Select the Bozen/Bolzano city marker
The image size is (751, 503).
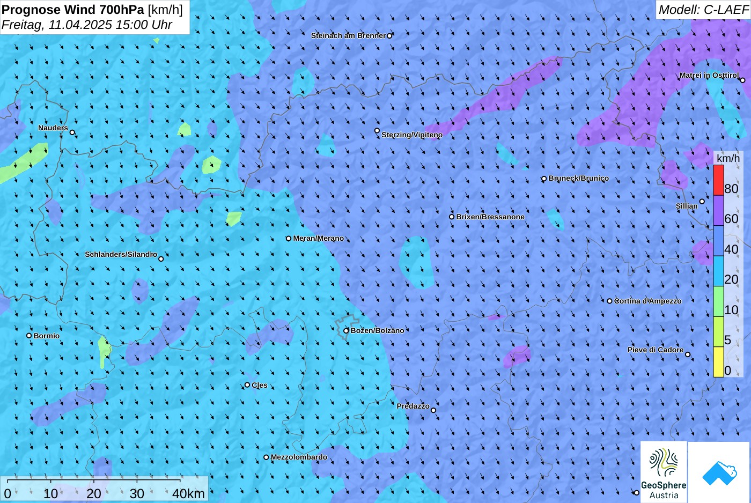click(346, 331)
